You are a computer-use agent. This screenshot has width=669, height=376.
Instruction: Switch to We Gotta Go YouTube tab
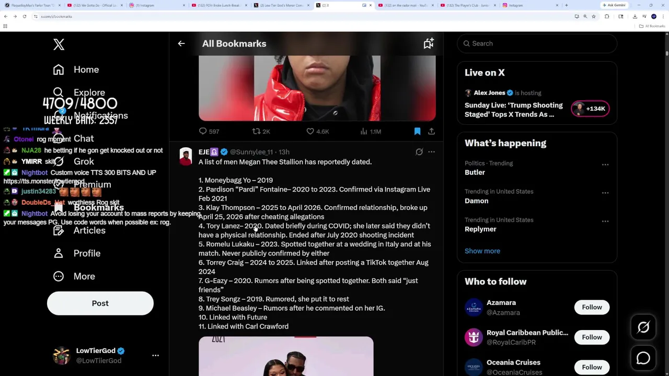pos(96,5)
